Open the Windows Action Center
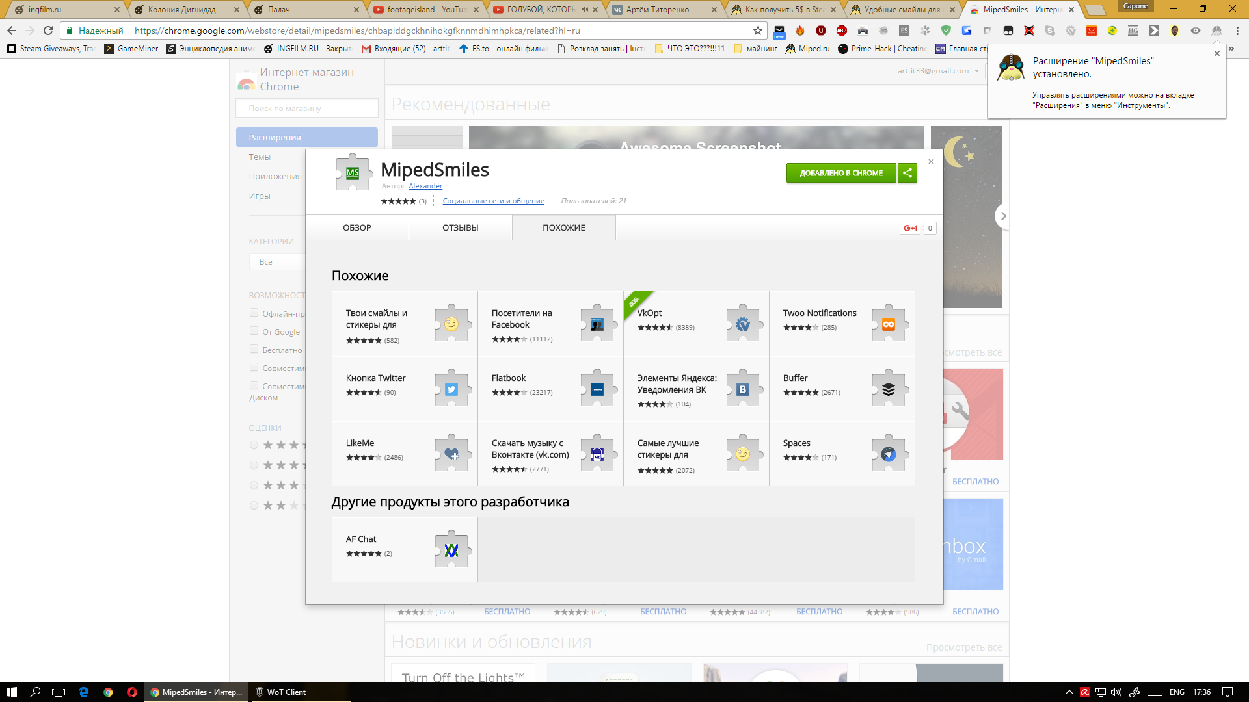The image size is (1249, 702). [1228, 692]
